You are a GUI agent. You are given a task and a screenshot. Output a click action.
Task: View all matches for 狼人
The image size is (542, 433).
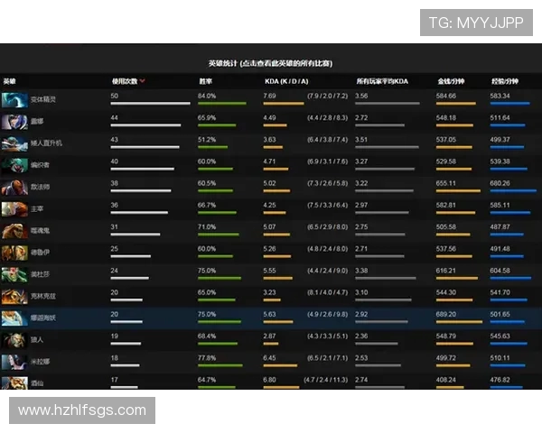37,340
